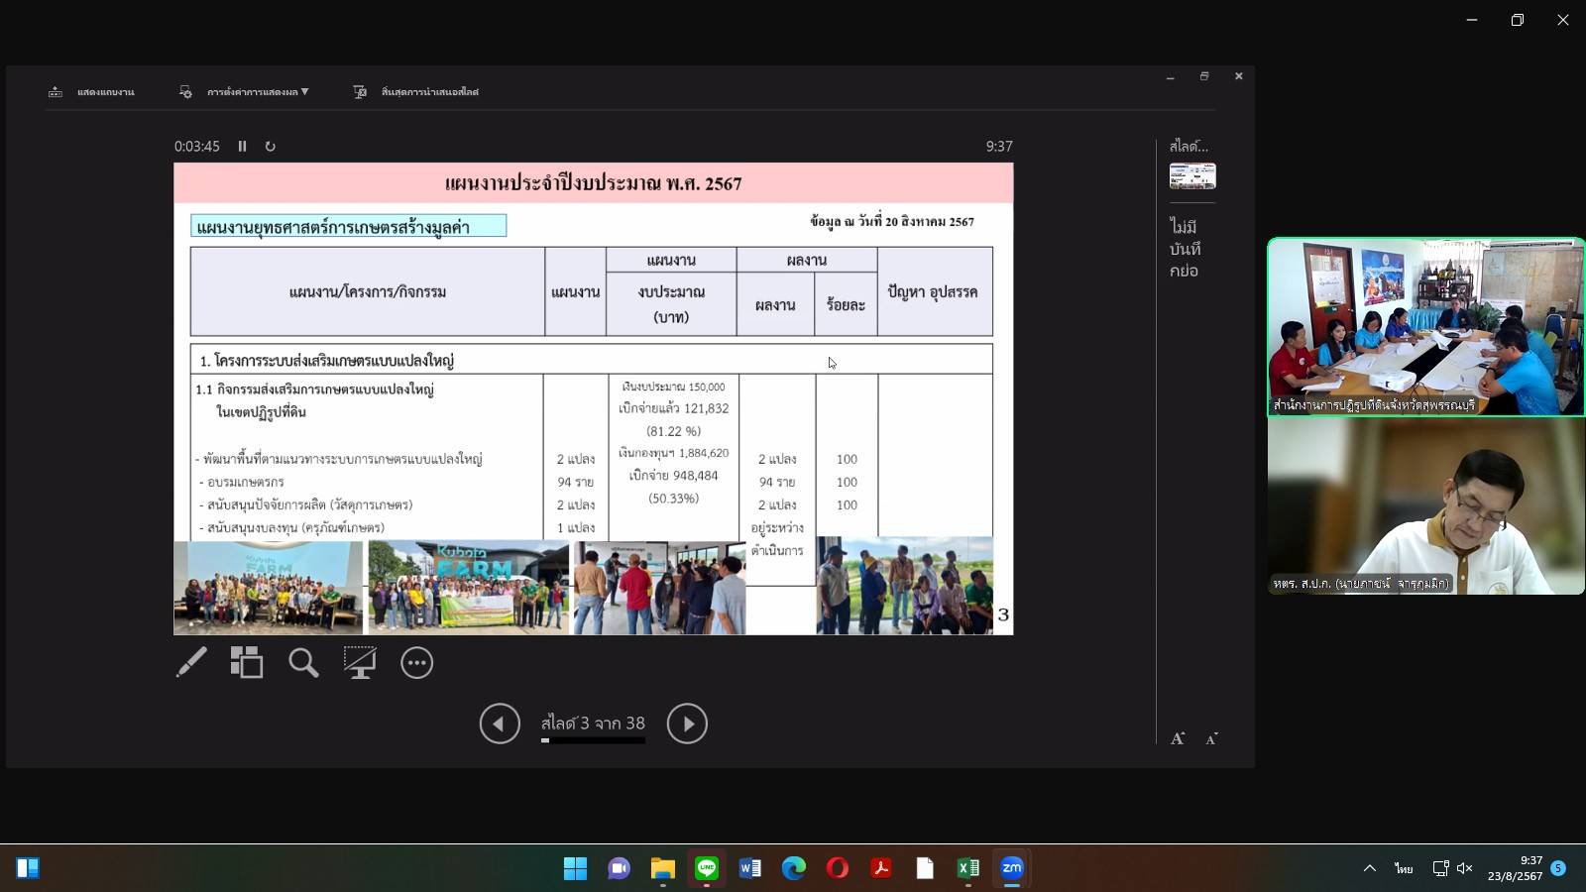Select the second participant video tile
Image resolution: width=1586 pixels, height=892 pixels.
[1425, 505]
